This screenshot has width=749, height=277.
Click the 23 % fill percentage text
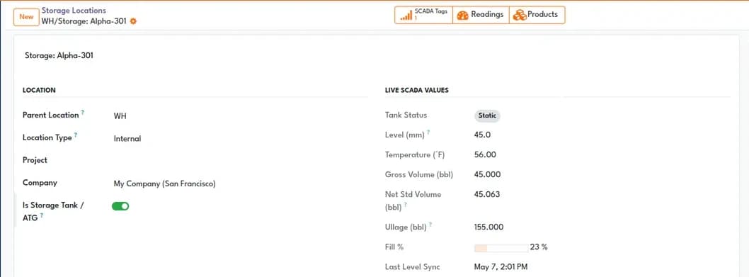pyautogui.click(x=539, y=247)
